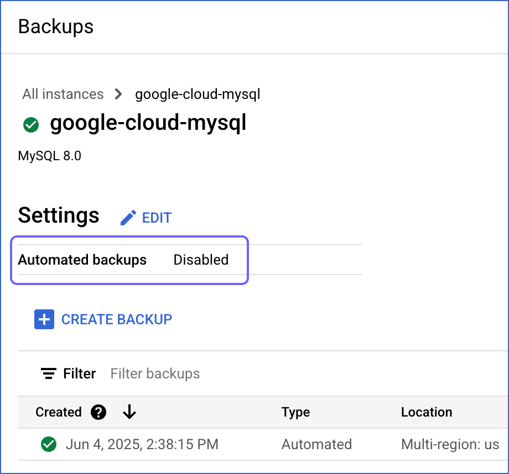509x474 pixels.
Task: Open the Created column help icon
Action: coord(98,412)
